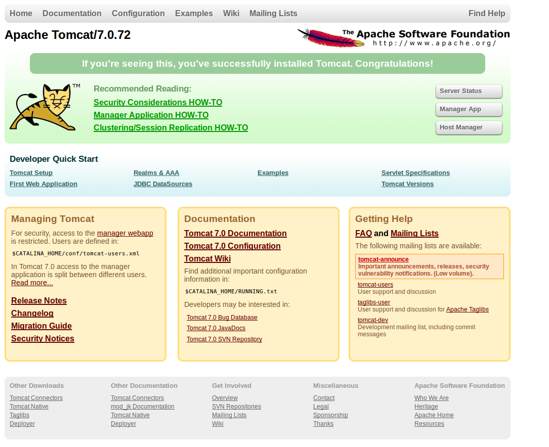Open Mailing Lists under Get Involved
This screenshot has width=549, height=447.
(x=229, y=415)
